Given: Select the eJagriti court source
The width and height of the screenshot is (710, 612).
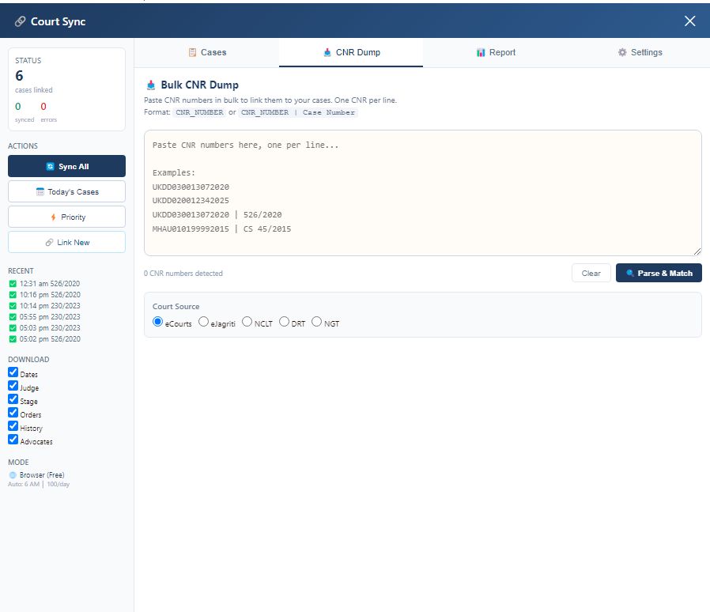Looking at the screenshot, I should 203,322.
